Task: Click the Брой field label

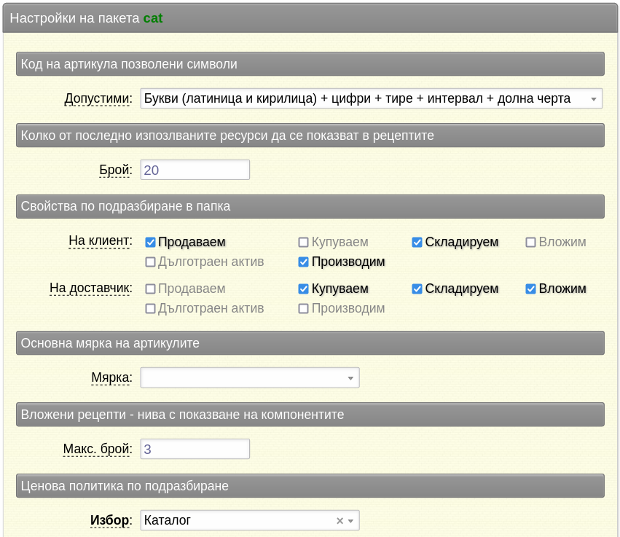Action: point(115,170)
